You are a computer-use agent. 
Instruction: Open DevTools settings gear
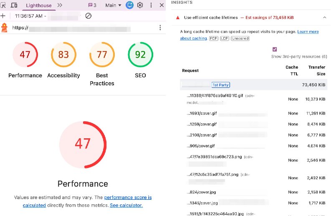(x=140, y=5)
